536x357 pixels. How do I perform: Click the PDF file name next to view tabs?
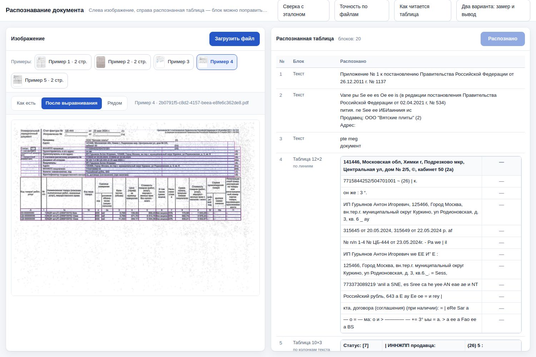(192, 103)
